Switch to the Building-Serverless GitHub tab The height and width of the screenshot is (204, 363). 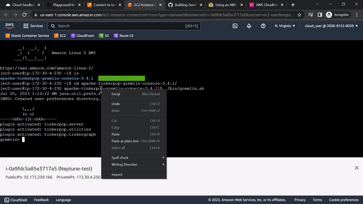coord(185,5)
